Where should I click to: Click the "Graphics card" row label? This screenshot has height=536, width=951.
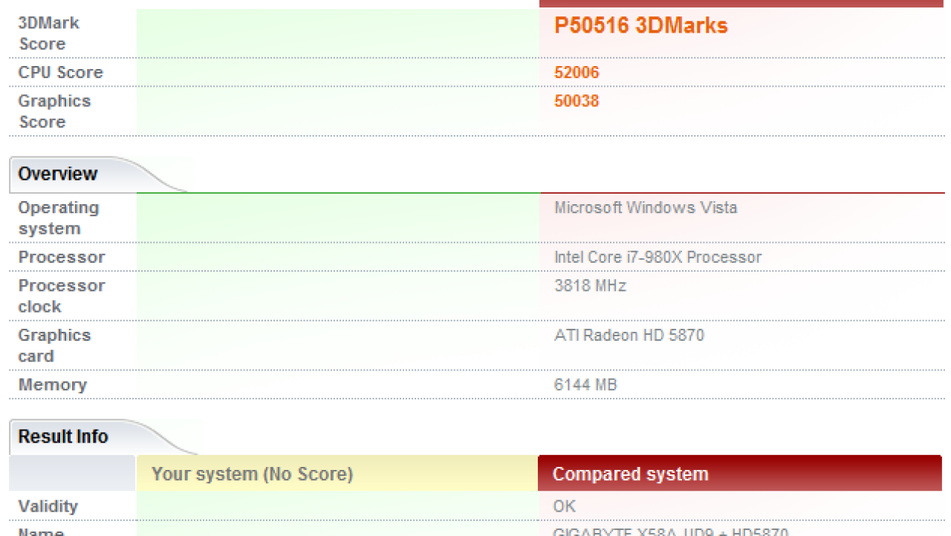[54, 346]
